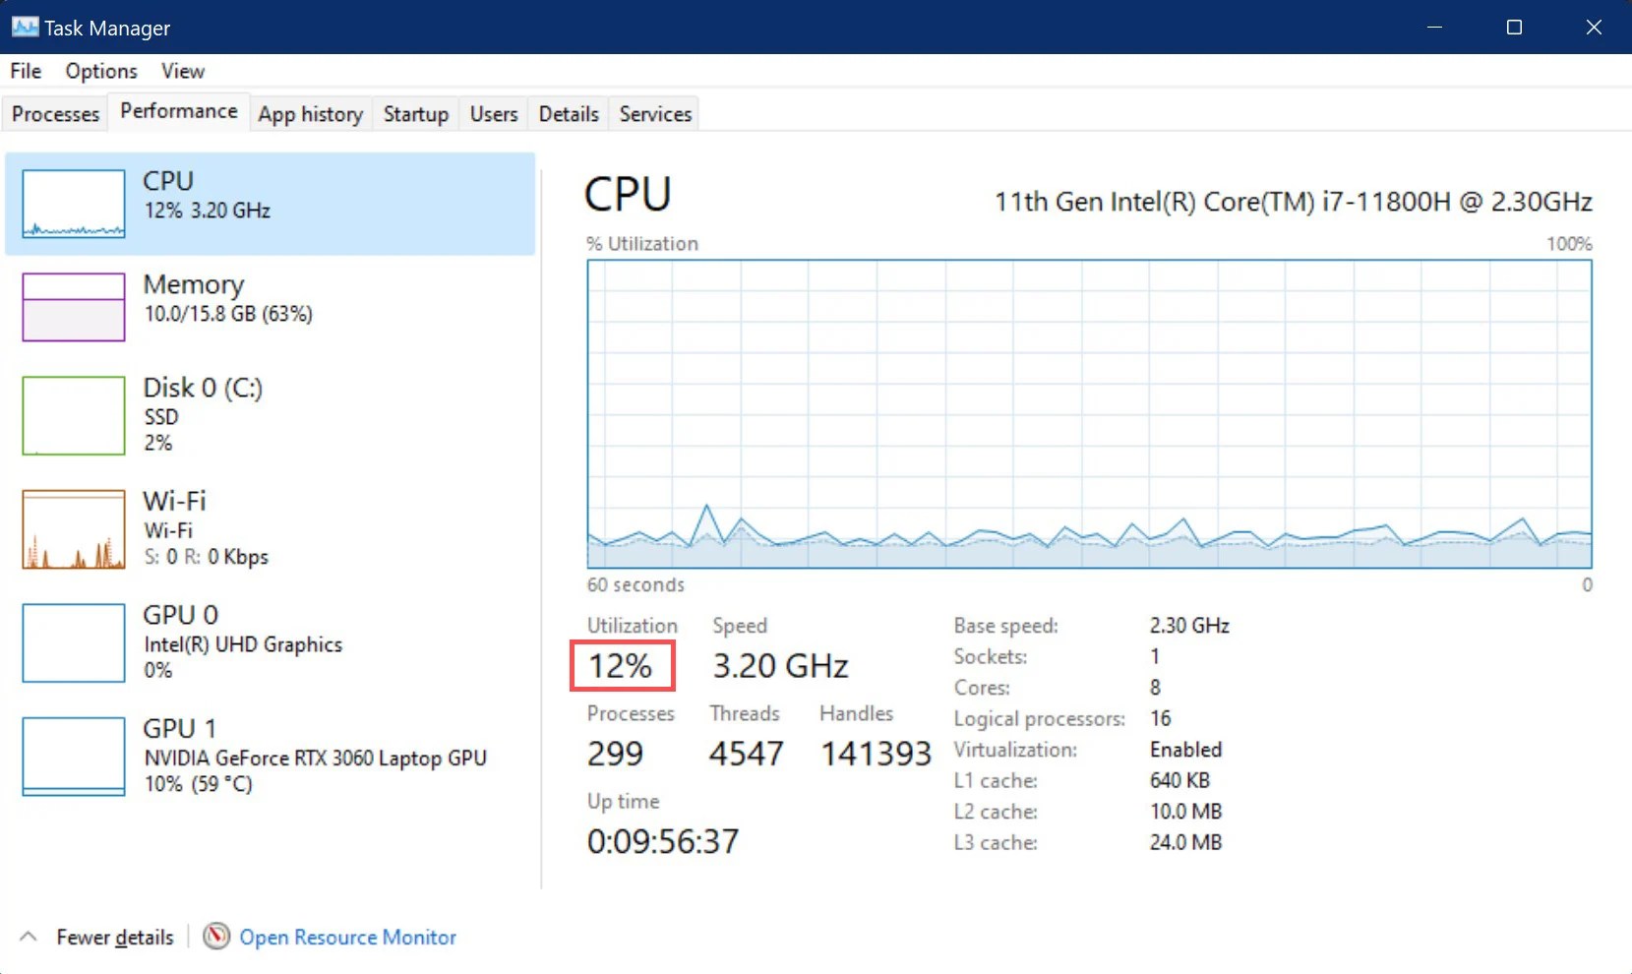Switch to the Startup tab
This screenshot has width=1632, height=974.
(415, 113)
